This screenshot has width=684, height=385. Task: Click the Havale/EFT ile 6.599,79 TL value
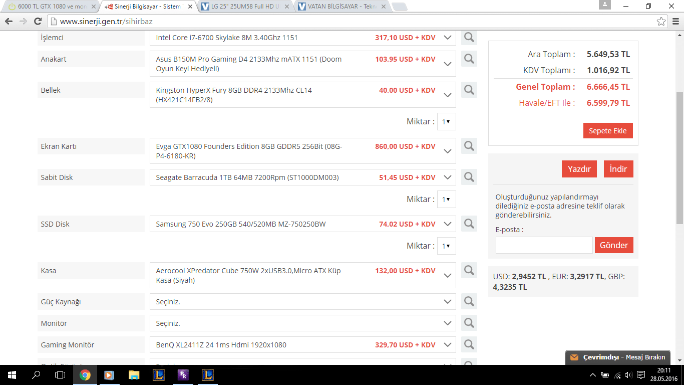[608, 103]
